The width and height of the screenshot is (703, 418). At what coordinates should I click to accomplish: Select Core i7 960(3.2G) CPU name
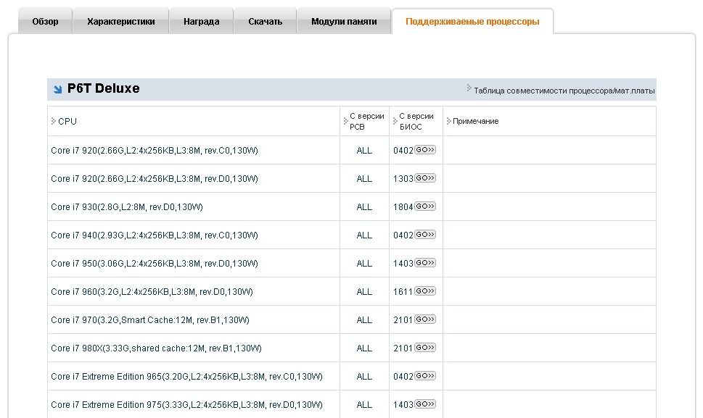click(x=152, y=291)
